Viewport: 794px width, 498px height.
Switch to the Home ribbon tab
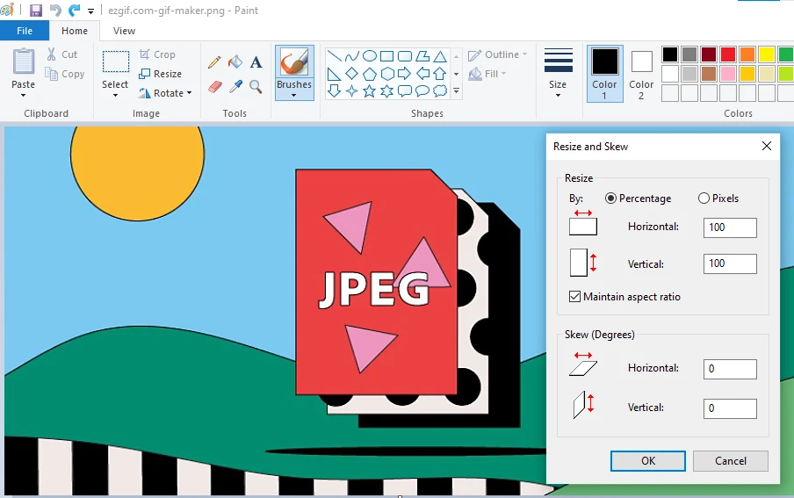coord(75,31)
